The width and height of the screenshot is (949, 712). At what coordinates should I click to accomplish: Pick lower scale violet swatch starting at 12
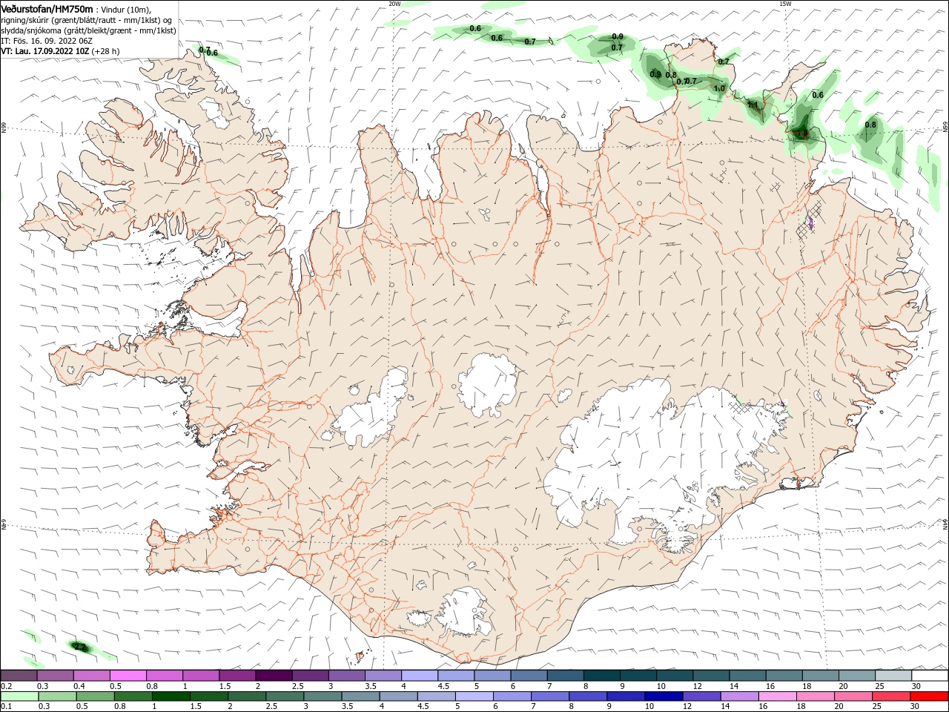click(701, 696)
